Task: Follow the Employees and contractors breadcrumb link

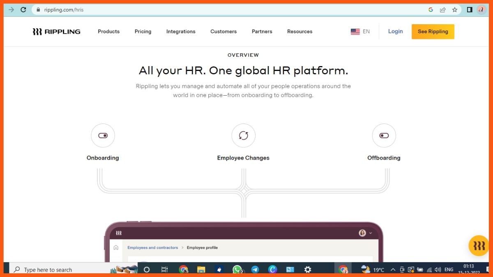Action: 153,247
